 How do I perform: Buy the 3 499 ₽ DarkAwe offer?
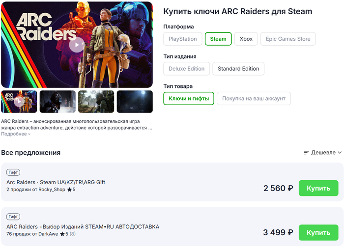coord(318,232)
